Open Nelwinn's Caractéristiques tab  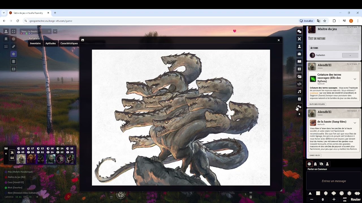tap(69, 43)
